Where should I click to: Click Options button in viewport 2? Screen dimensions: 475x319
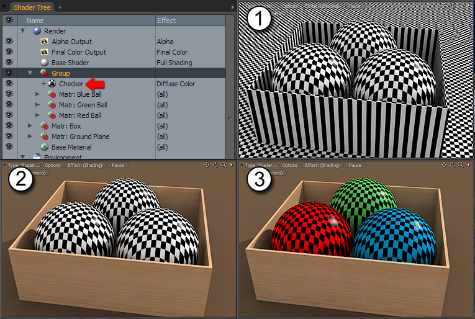pyautogui.click(x=53, y=166)
